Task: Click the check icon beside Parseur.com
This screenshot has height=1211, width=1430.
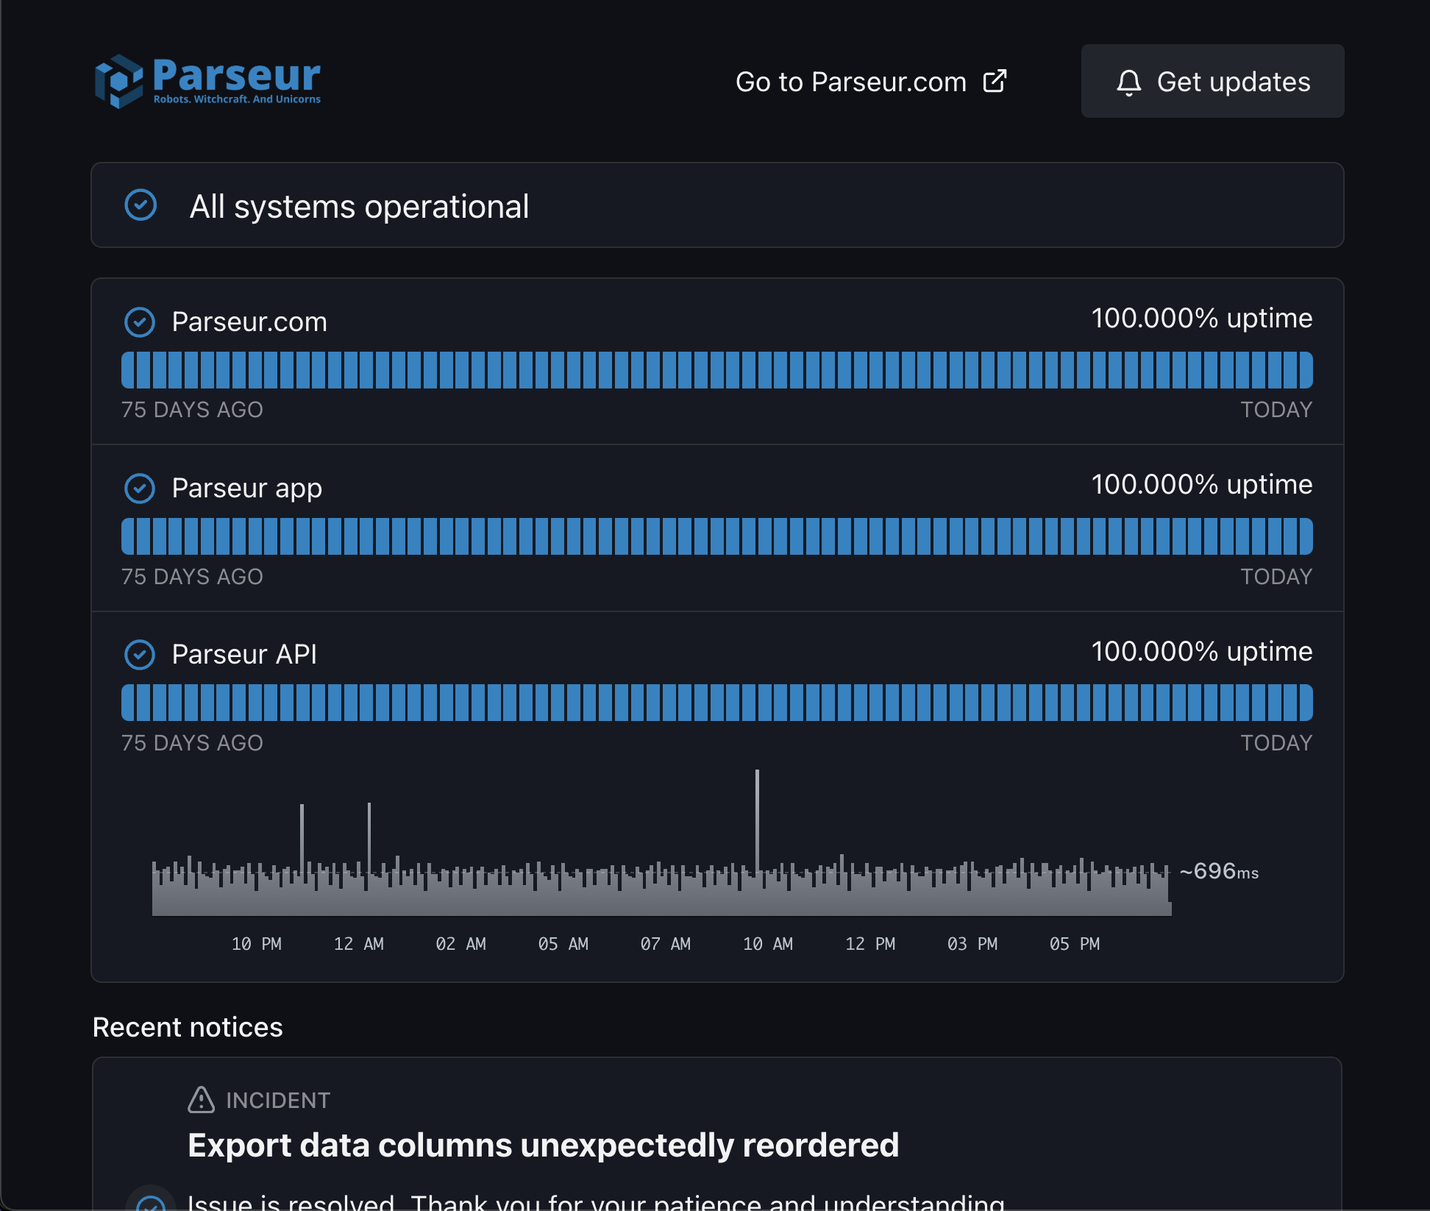Action: 140,322
